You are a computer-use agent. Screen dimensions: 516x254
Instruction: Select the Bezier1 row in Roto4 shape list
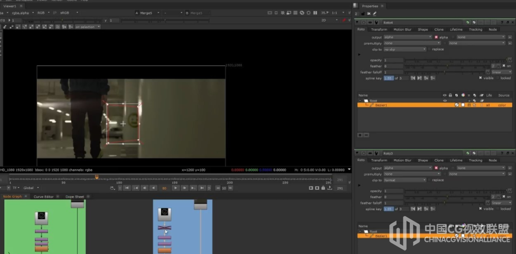(435, 105)
